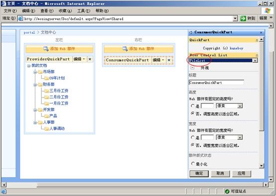Select the 一月份工资 folder
The width and height of the screenshot is (276, 196).
click(59, 103)
